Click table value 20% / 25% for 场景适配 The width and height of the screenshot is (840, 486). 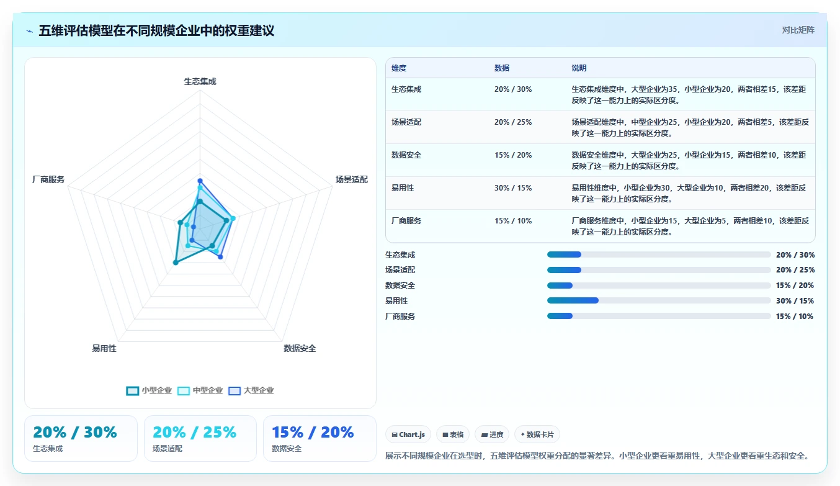point(513,122)
